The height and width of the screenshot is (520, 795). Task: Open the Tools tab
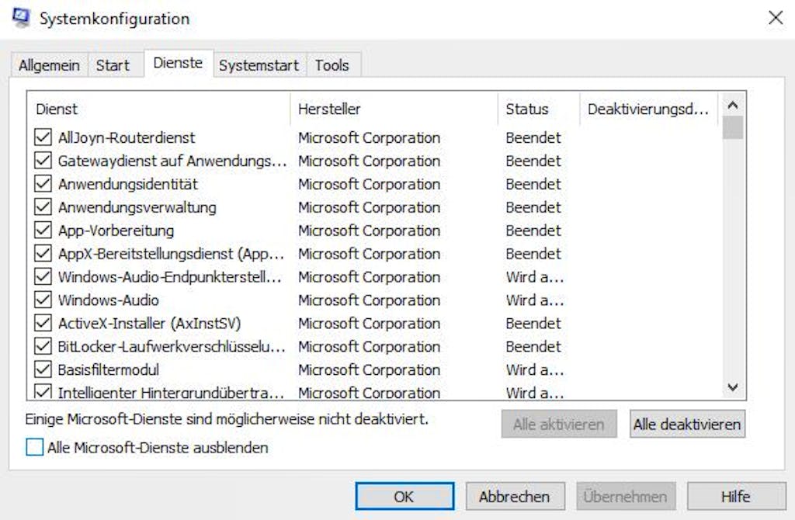click(332, 65)
